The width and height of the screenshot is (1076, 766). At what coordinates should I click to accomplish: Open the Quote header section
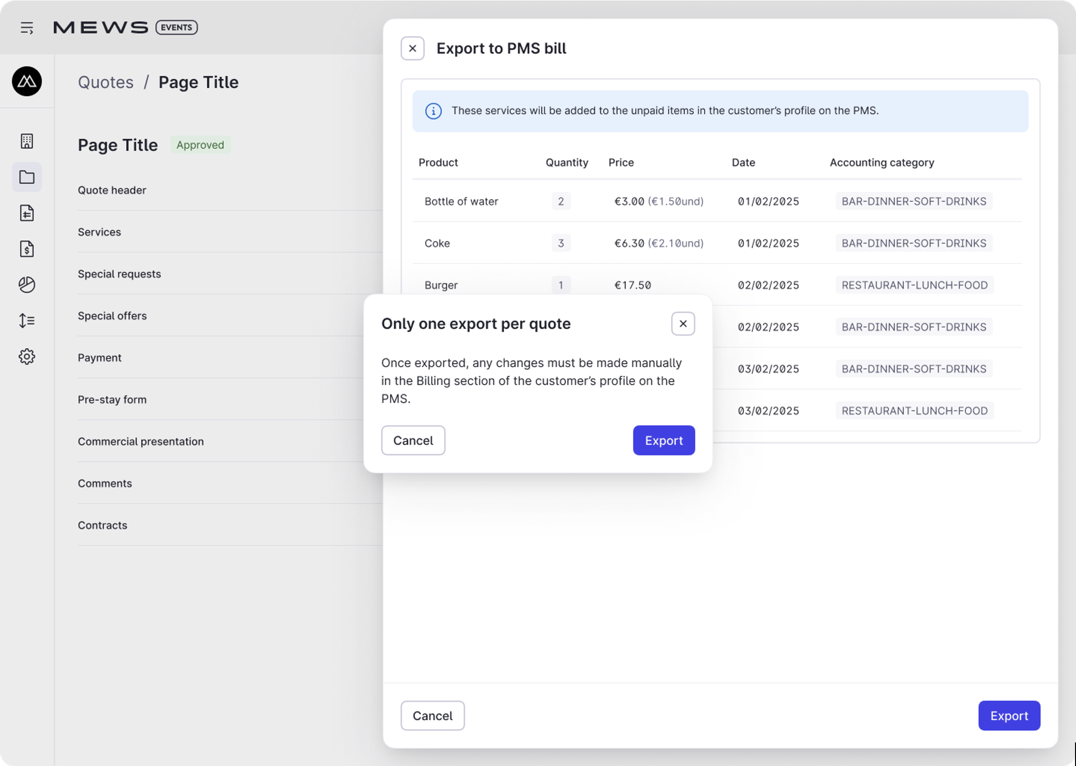[230, 190]
